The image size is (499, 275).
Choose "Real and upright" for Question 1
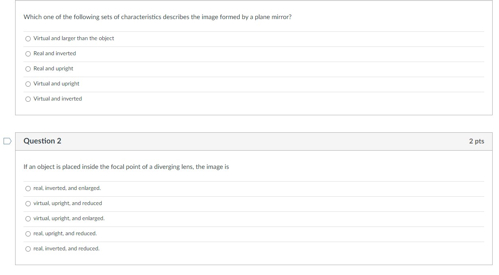(28, 69)
